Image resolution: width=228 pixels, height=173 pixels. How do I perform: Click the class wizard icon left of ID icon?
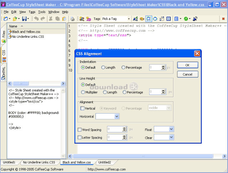pos(82,19)
